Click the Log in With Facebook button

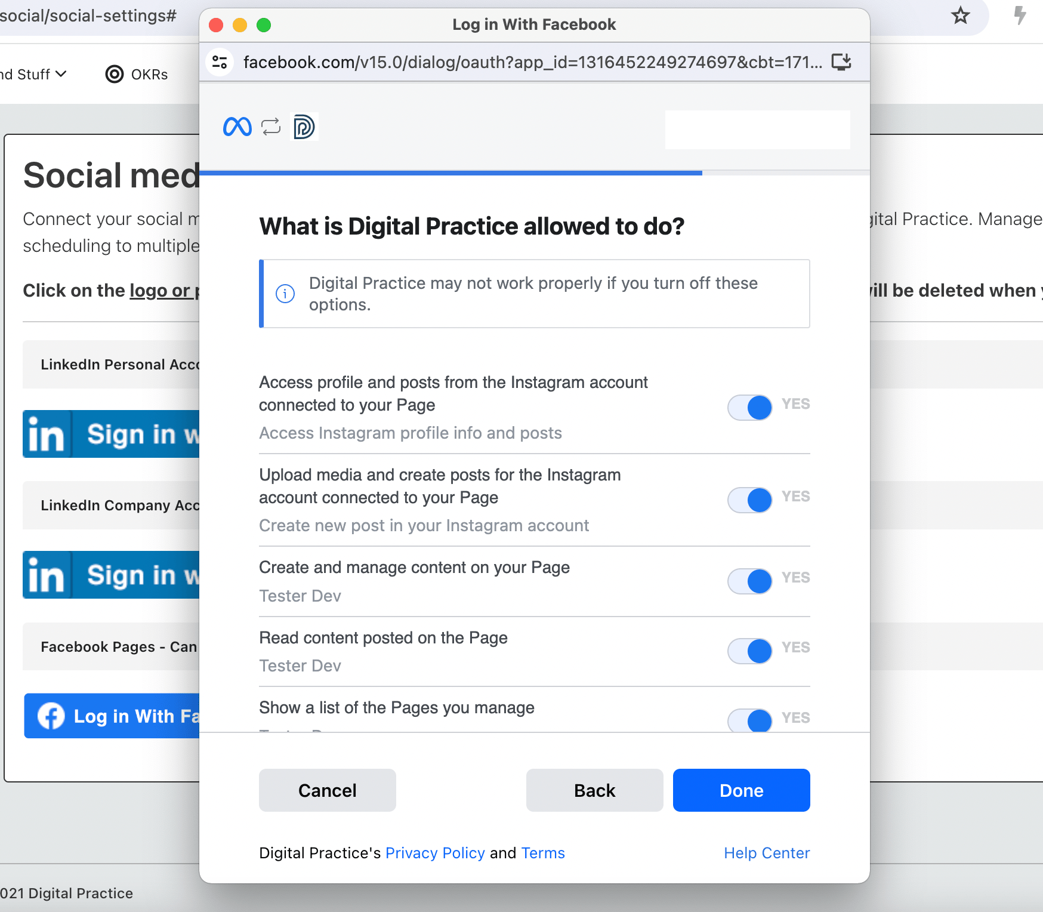(x=112, y=716)
